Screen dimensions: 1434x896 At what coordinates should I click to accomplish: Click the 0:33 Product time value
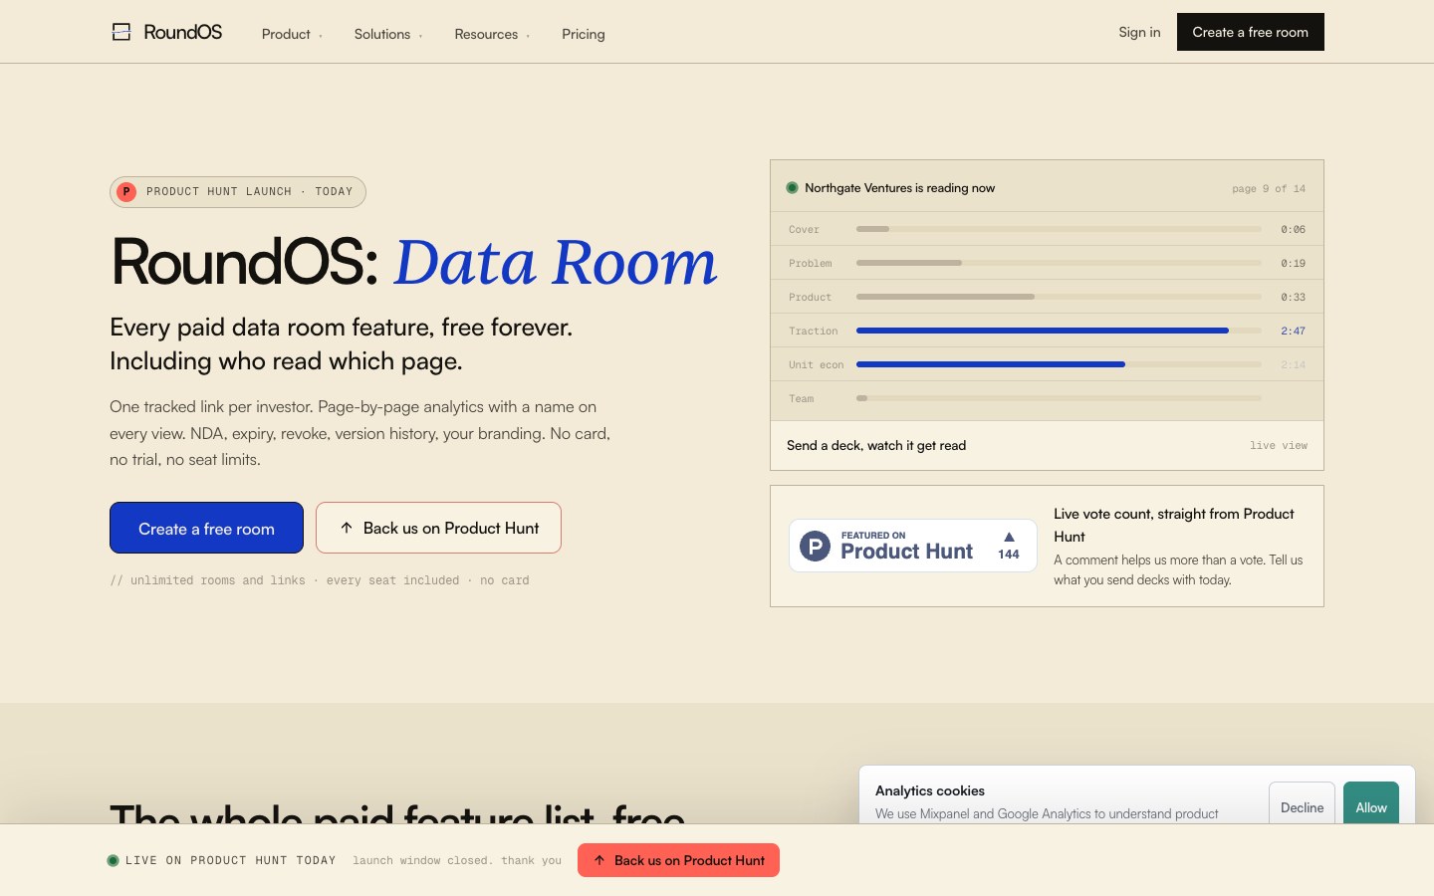[1293, 297]
